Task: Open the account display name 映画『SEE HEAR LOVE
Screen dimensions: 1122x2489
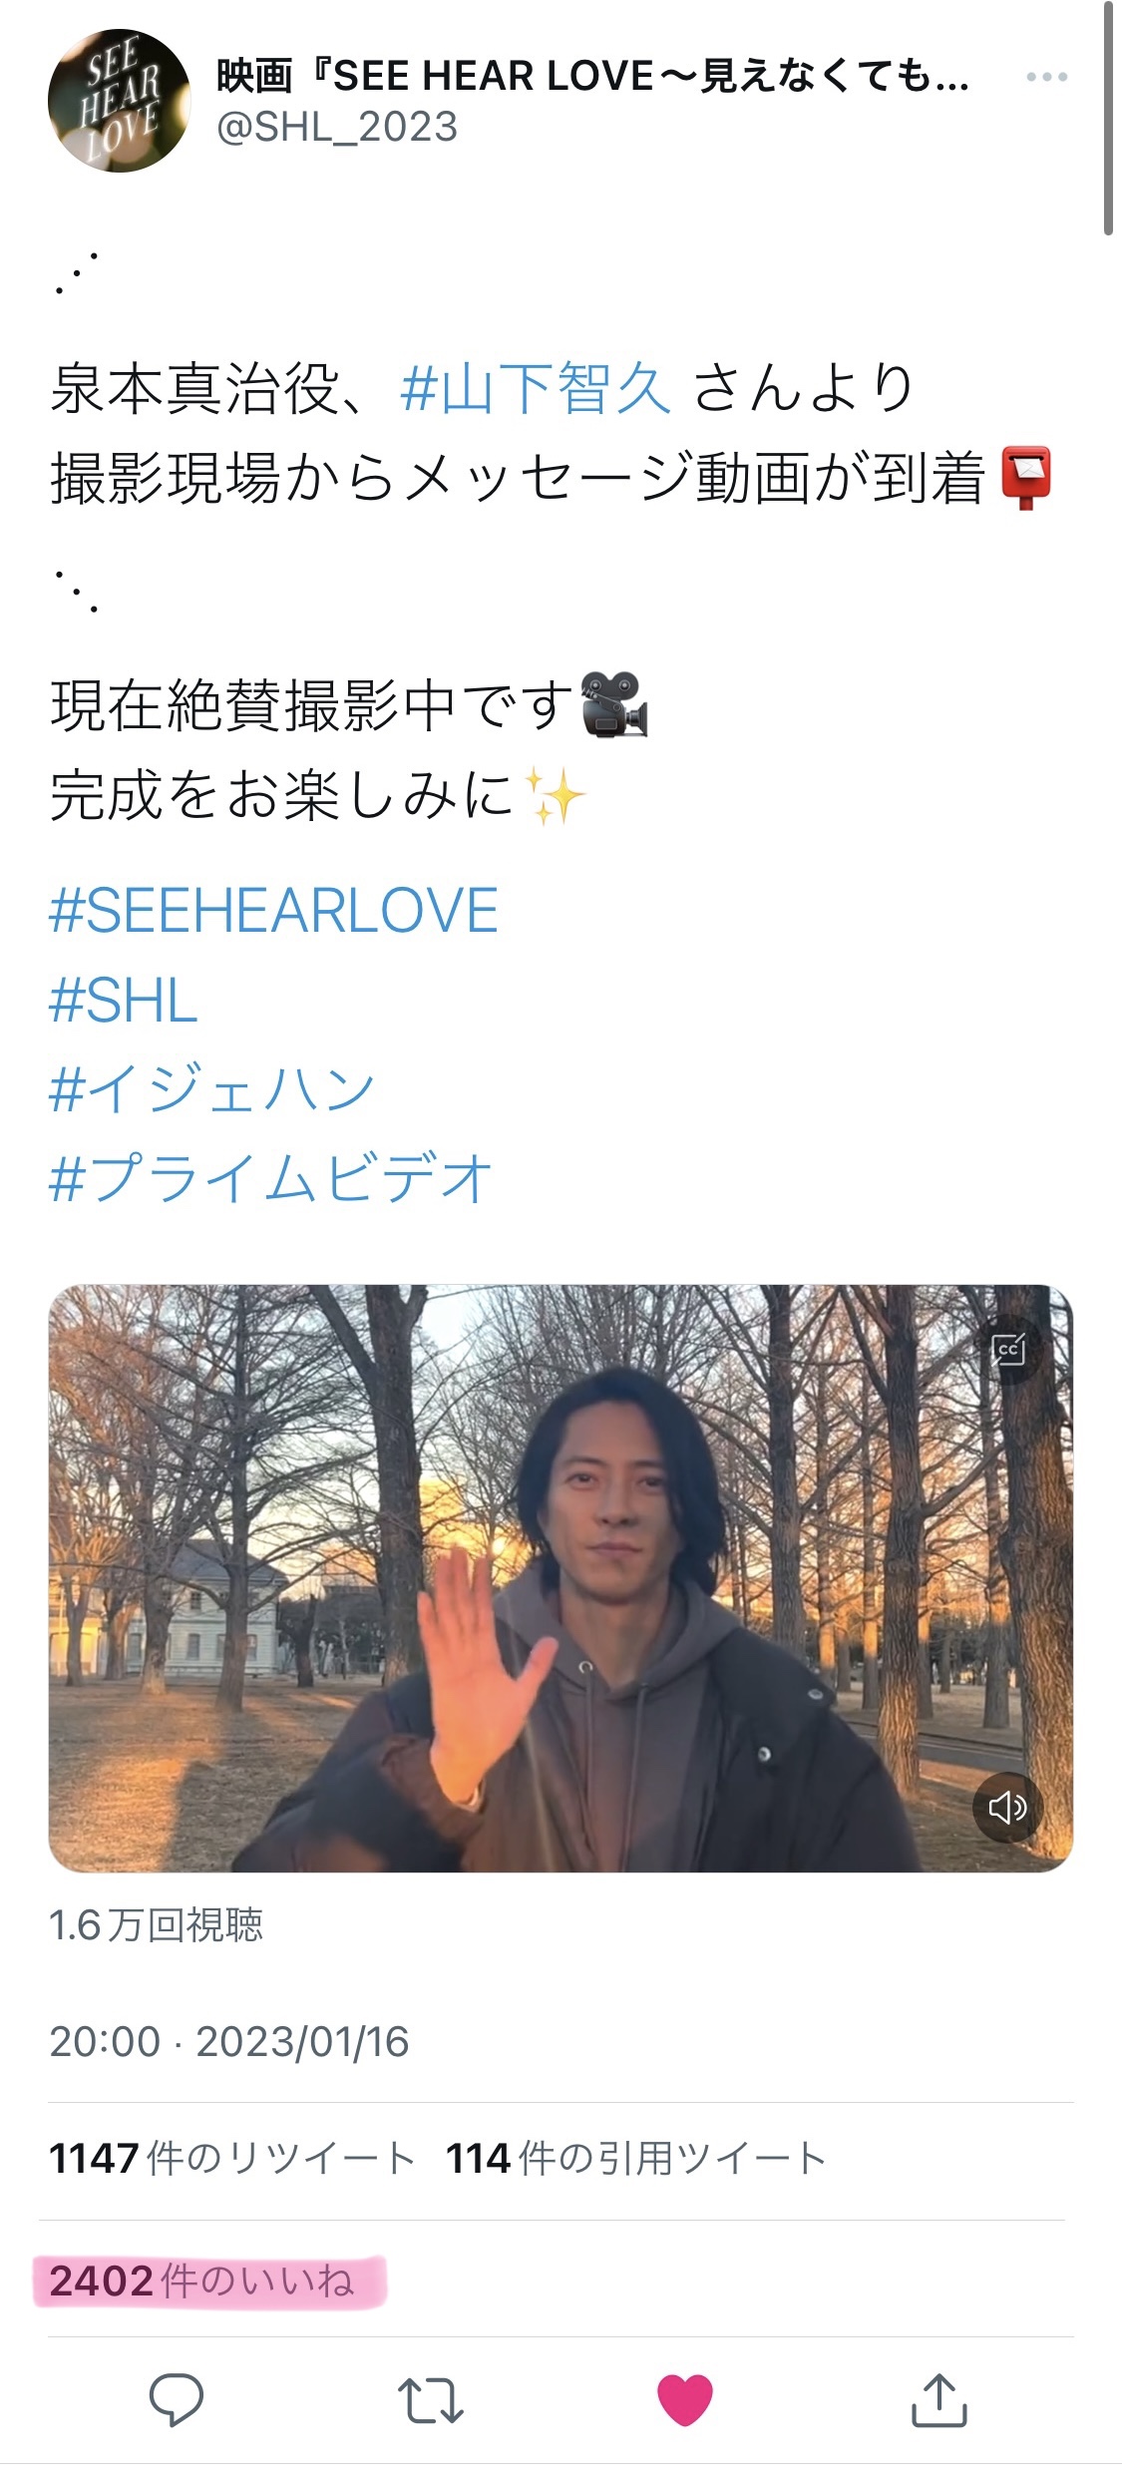Action: pos(593,76)
